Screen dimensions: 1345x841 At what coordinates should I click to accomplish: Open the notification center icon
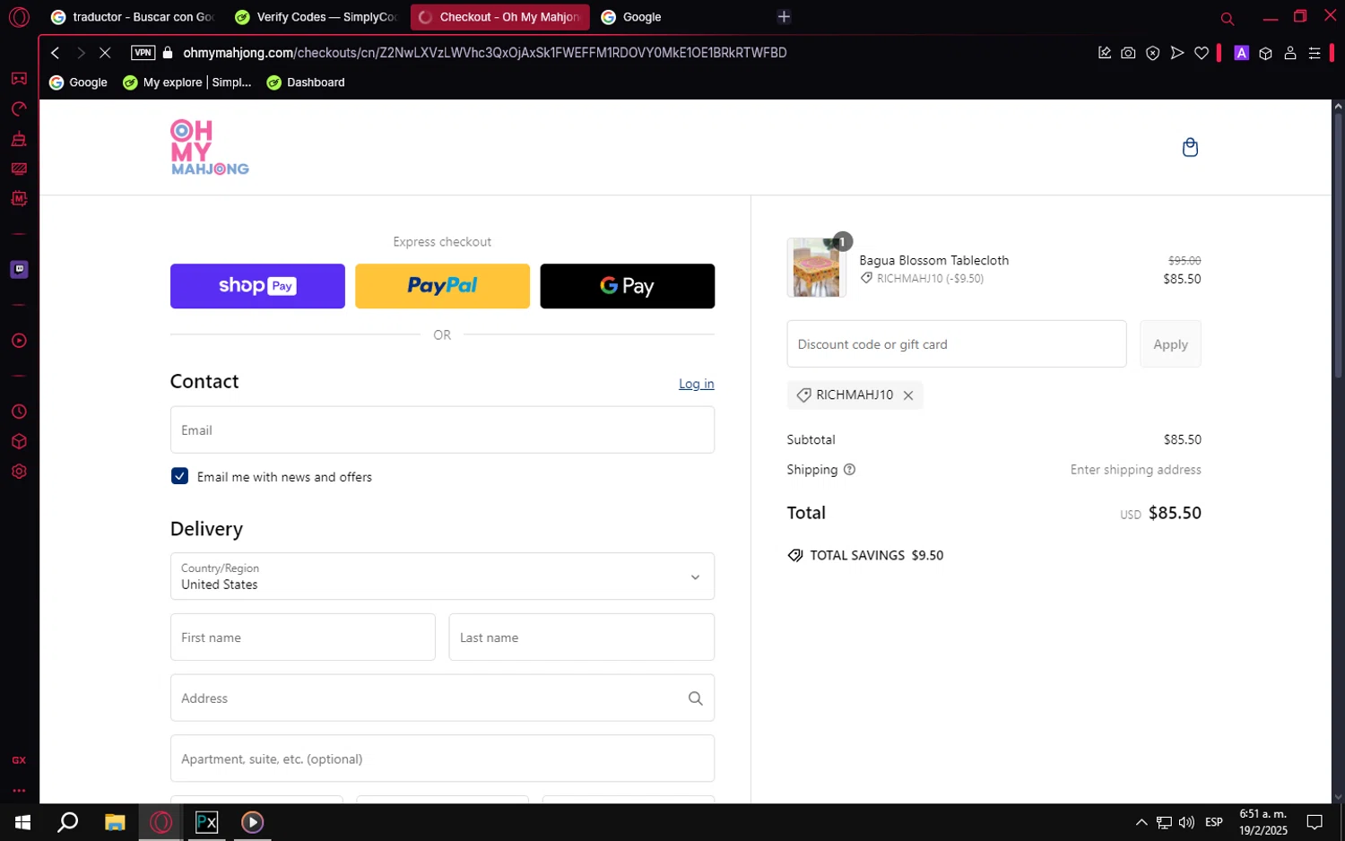[x=1315, y=822]
